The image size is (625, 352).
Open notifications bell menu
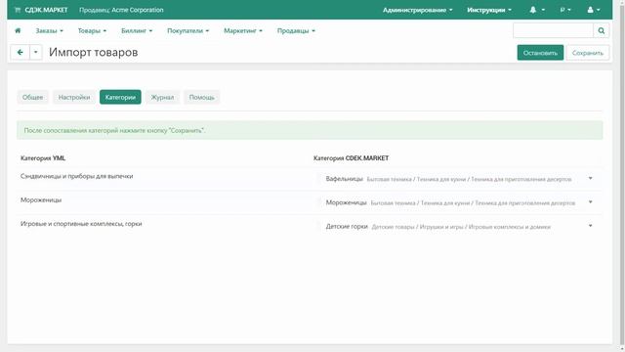click(536, 10)
